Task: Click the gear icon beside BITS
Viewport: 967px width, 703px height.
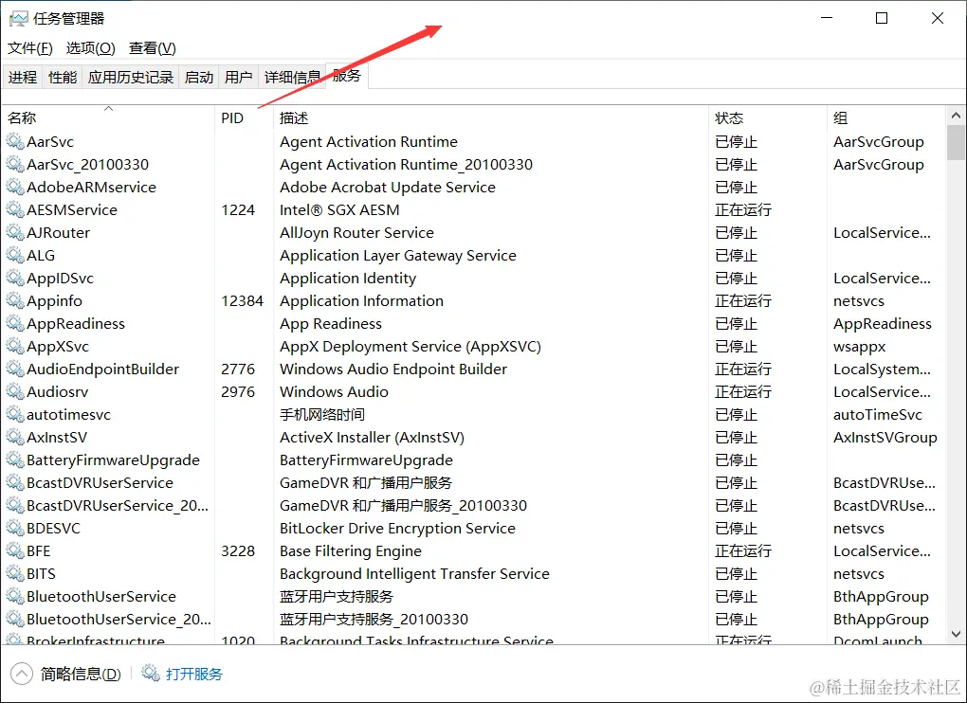Action: [15, 574]
